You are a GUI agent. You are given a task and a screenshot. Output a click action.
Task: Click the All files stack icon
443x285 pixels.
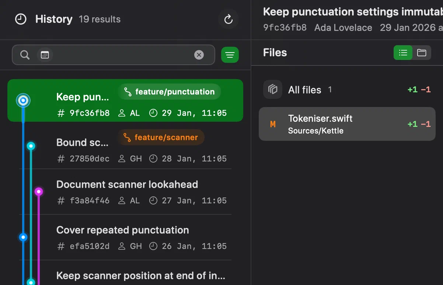pyautogui.click(x=273, y=89)
